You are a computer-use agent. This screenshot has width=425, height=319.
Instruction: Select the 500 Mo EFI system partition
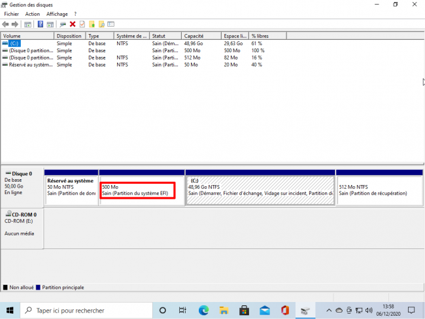coord(137,190)
